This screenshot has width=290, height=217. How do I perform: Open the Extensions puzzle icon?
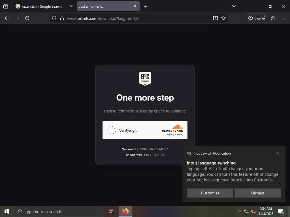[273, 18]
